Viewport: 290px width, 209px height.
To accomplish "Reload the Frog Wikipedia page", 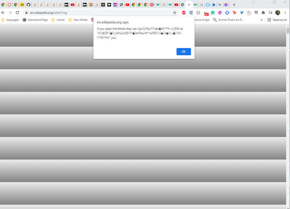I will click(17, 13).
